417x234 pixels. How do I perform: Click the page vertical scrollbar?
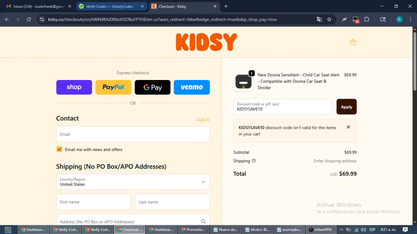point(415,61)
